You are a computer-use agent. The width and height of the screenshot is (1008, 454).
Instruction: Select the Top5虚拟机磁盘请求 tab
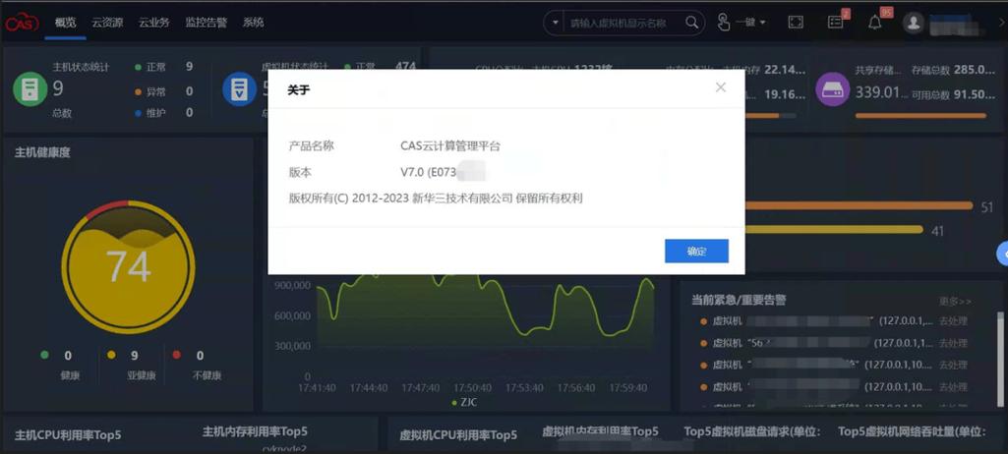pyautogui.click(x=752, y=430)
